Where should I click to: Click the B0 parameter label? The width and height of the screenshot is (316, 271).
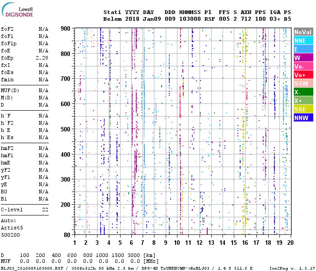4,192
